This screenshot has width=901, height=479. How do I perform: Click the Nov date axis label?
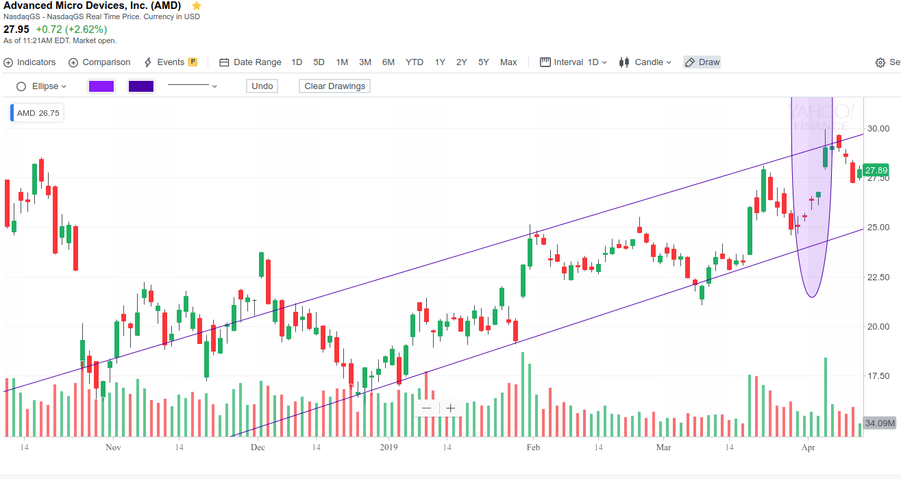coord(114,447)
